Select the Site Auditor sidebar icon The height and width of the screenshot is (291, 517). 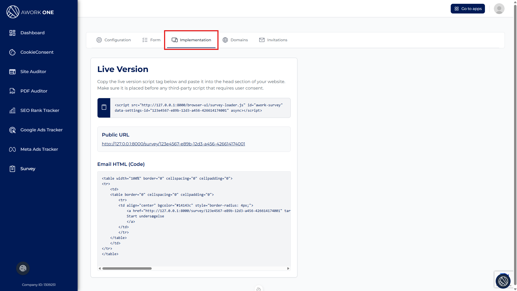click(12, 72)
